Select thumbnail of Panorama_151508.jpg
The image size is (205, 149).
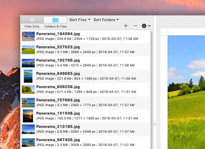coord(28,116)
